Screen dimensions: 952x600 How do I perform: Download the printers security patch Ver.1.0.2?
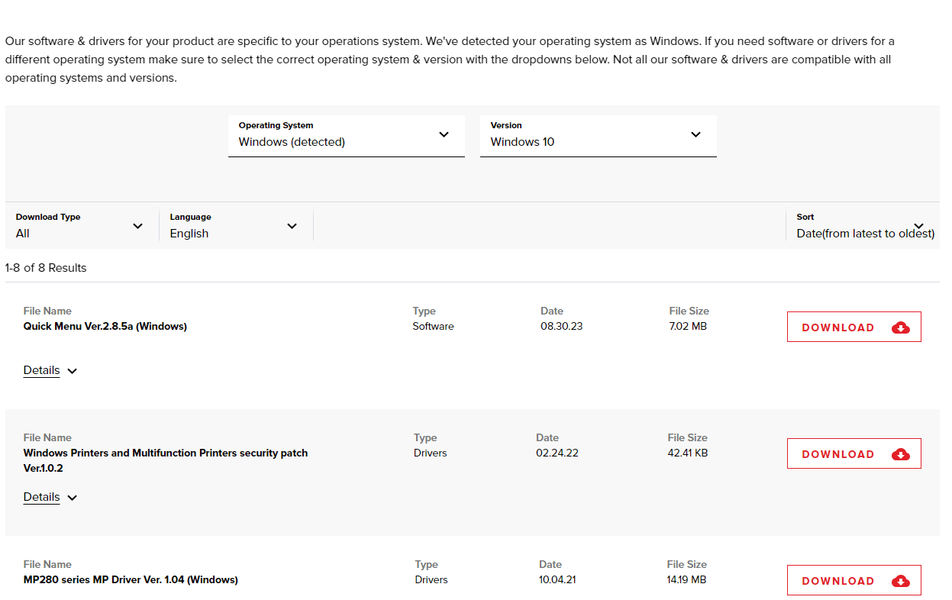tap(853, 454)
